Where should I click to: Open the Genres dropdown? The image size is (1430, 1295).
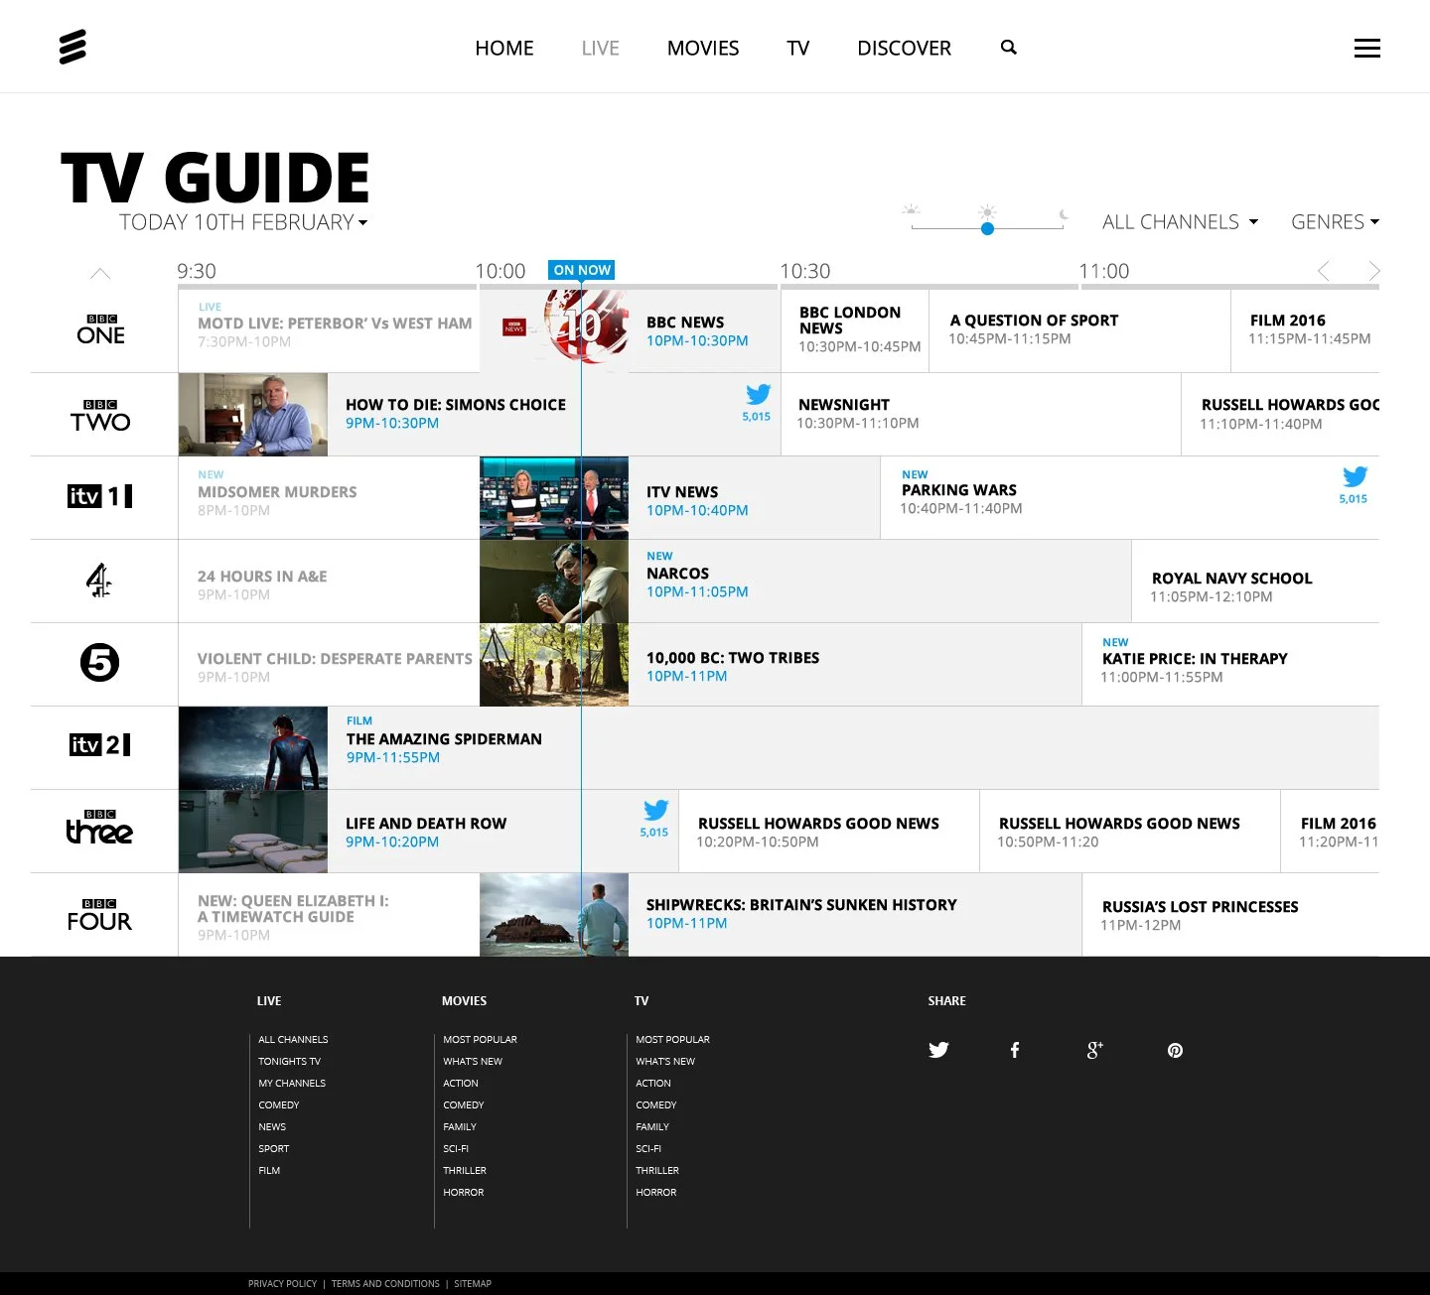point(1335,222)
